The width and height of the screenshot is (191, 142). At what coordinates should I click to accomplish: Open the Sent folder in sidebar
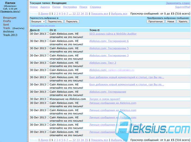pyautogui.click(x=6, y=25)
